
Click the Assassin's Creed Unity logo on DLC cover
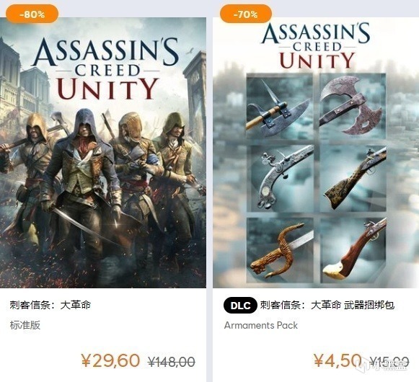pyautogui.click(x=317, y=45)
